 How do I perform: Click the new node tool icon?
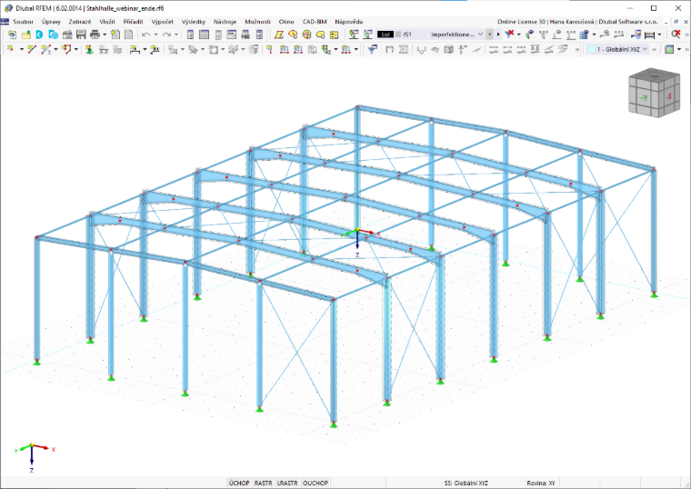point(11,49)
